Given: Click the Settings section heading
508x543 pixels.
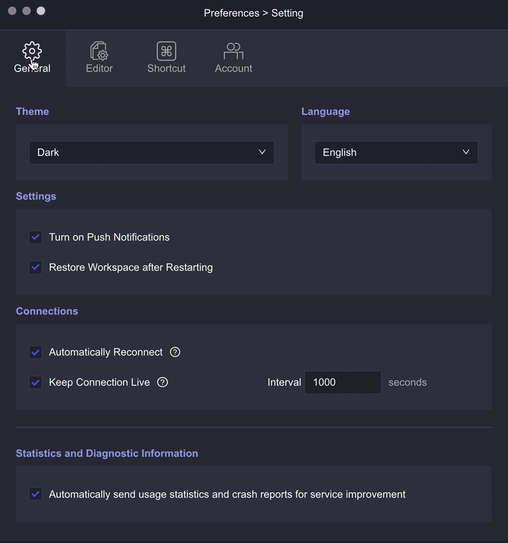Looking at the screenshot, I should click(36, 196).
